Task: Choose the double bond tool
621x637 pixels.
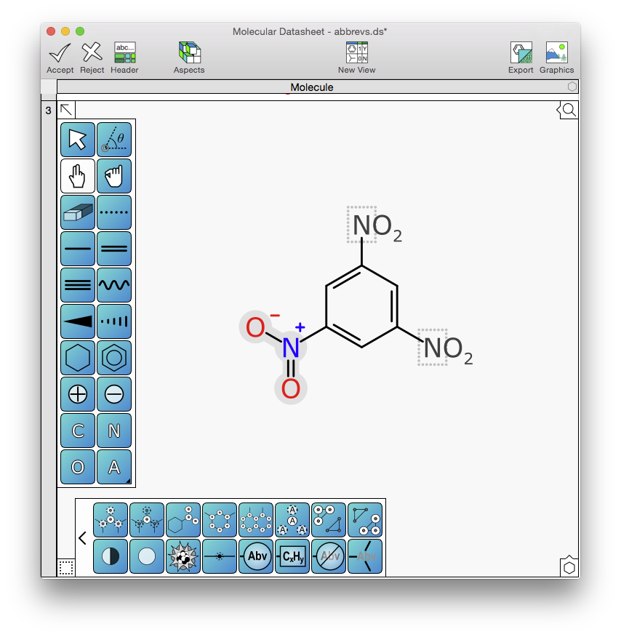Action: [x=114, y=249]
